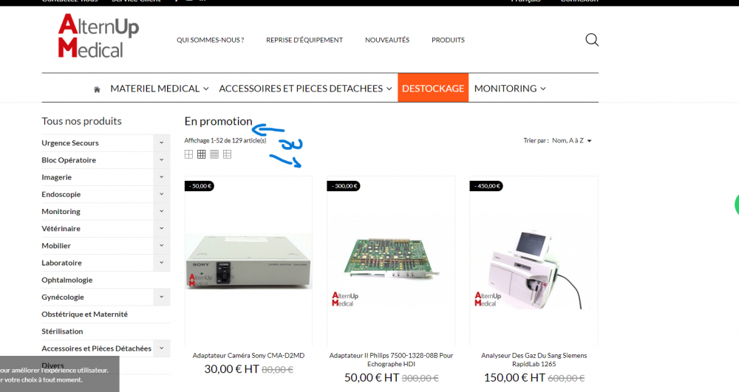Switch to list view layout icon
The height and width of the screenshot is (392, 739).
227,154
